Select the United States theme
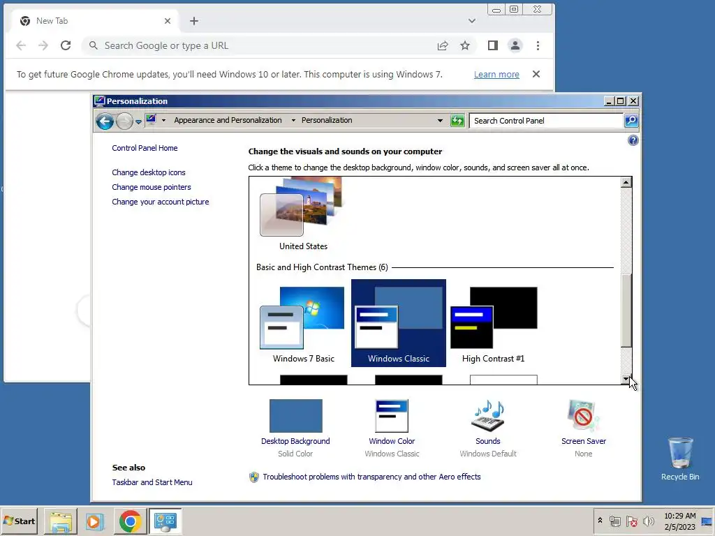Image resolution: width=715 pixels, height=536 pixels. 302,214
